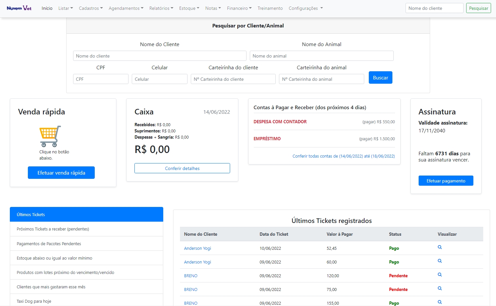Expand the Cadastros dropdown menu
The height and width of the screenshot is (306, 496).
(x=90, y=8)
